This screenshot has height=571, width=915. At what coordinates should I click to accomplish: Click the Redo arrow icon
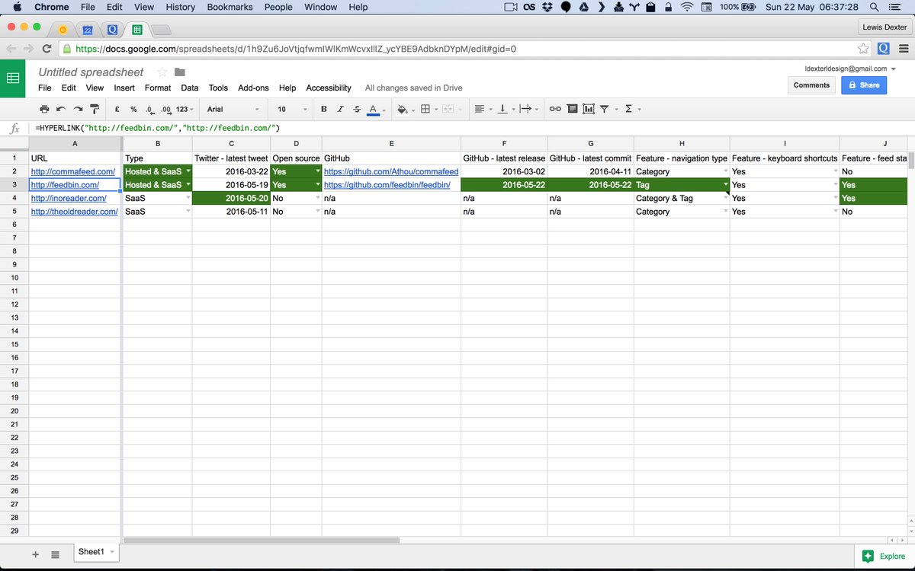(78, 109)
